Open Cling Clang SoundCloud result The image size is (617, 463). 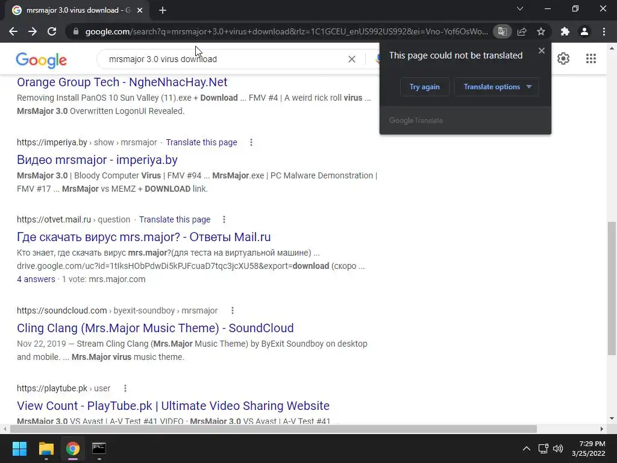[x=155, y=327]
